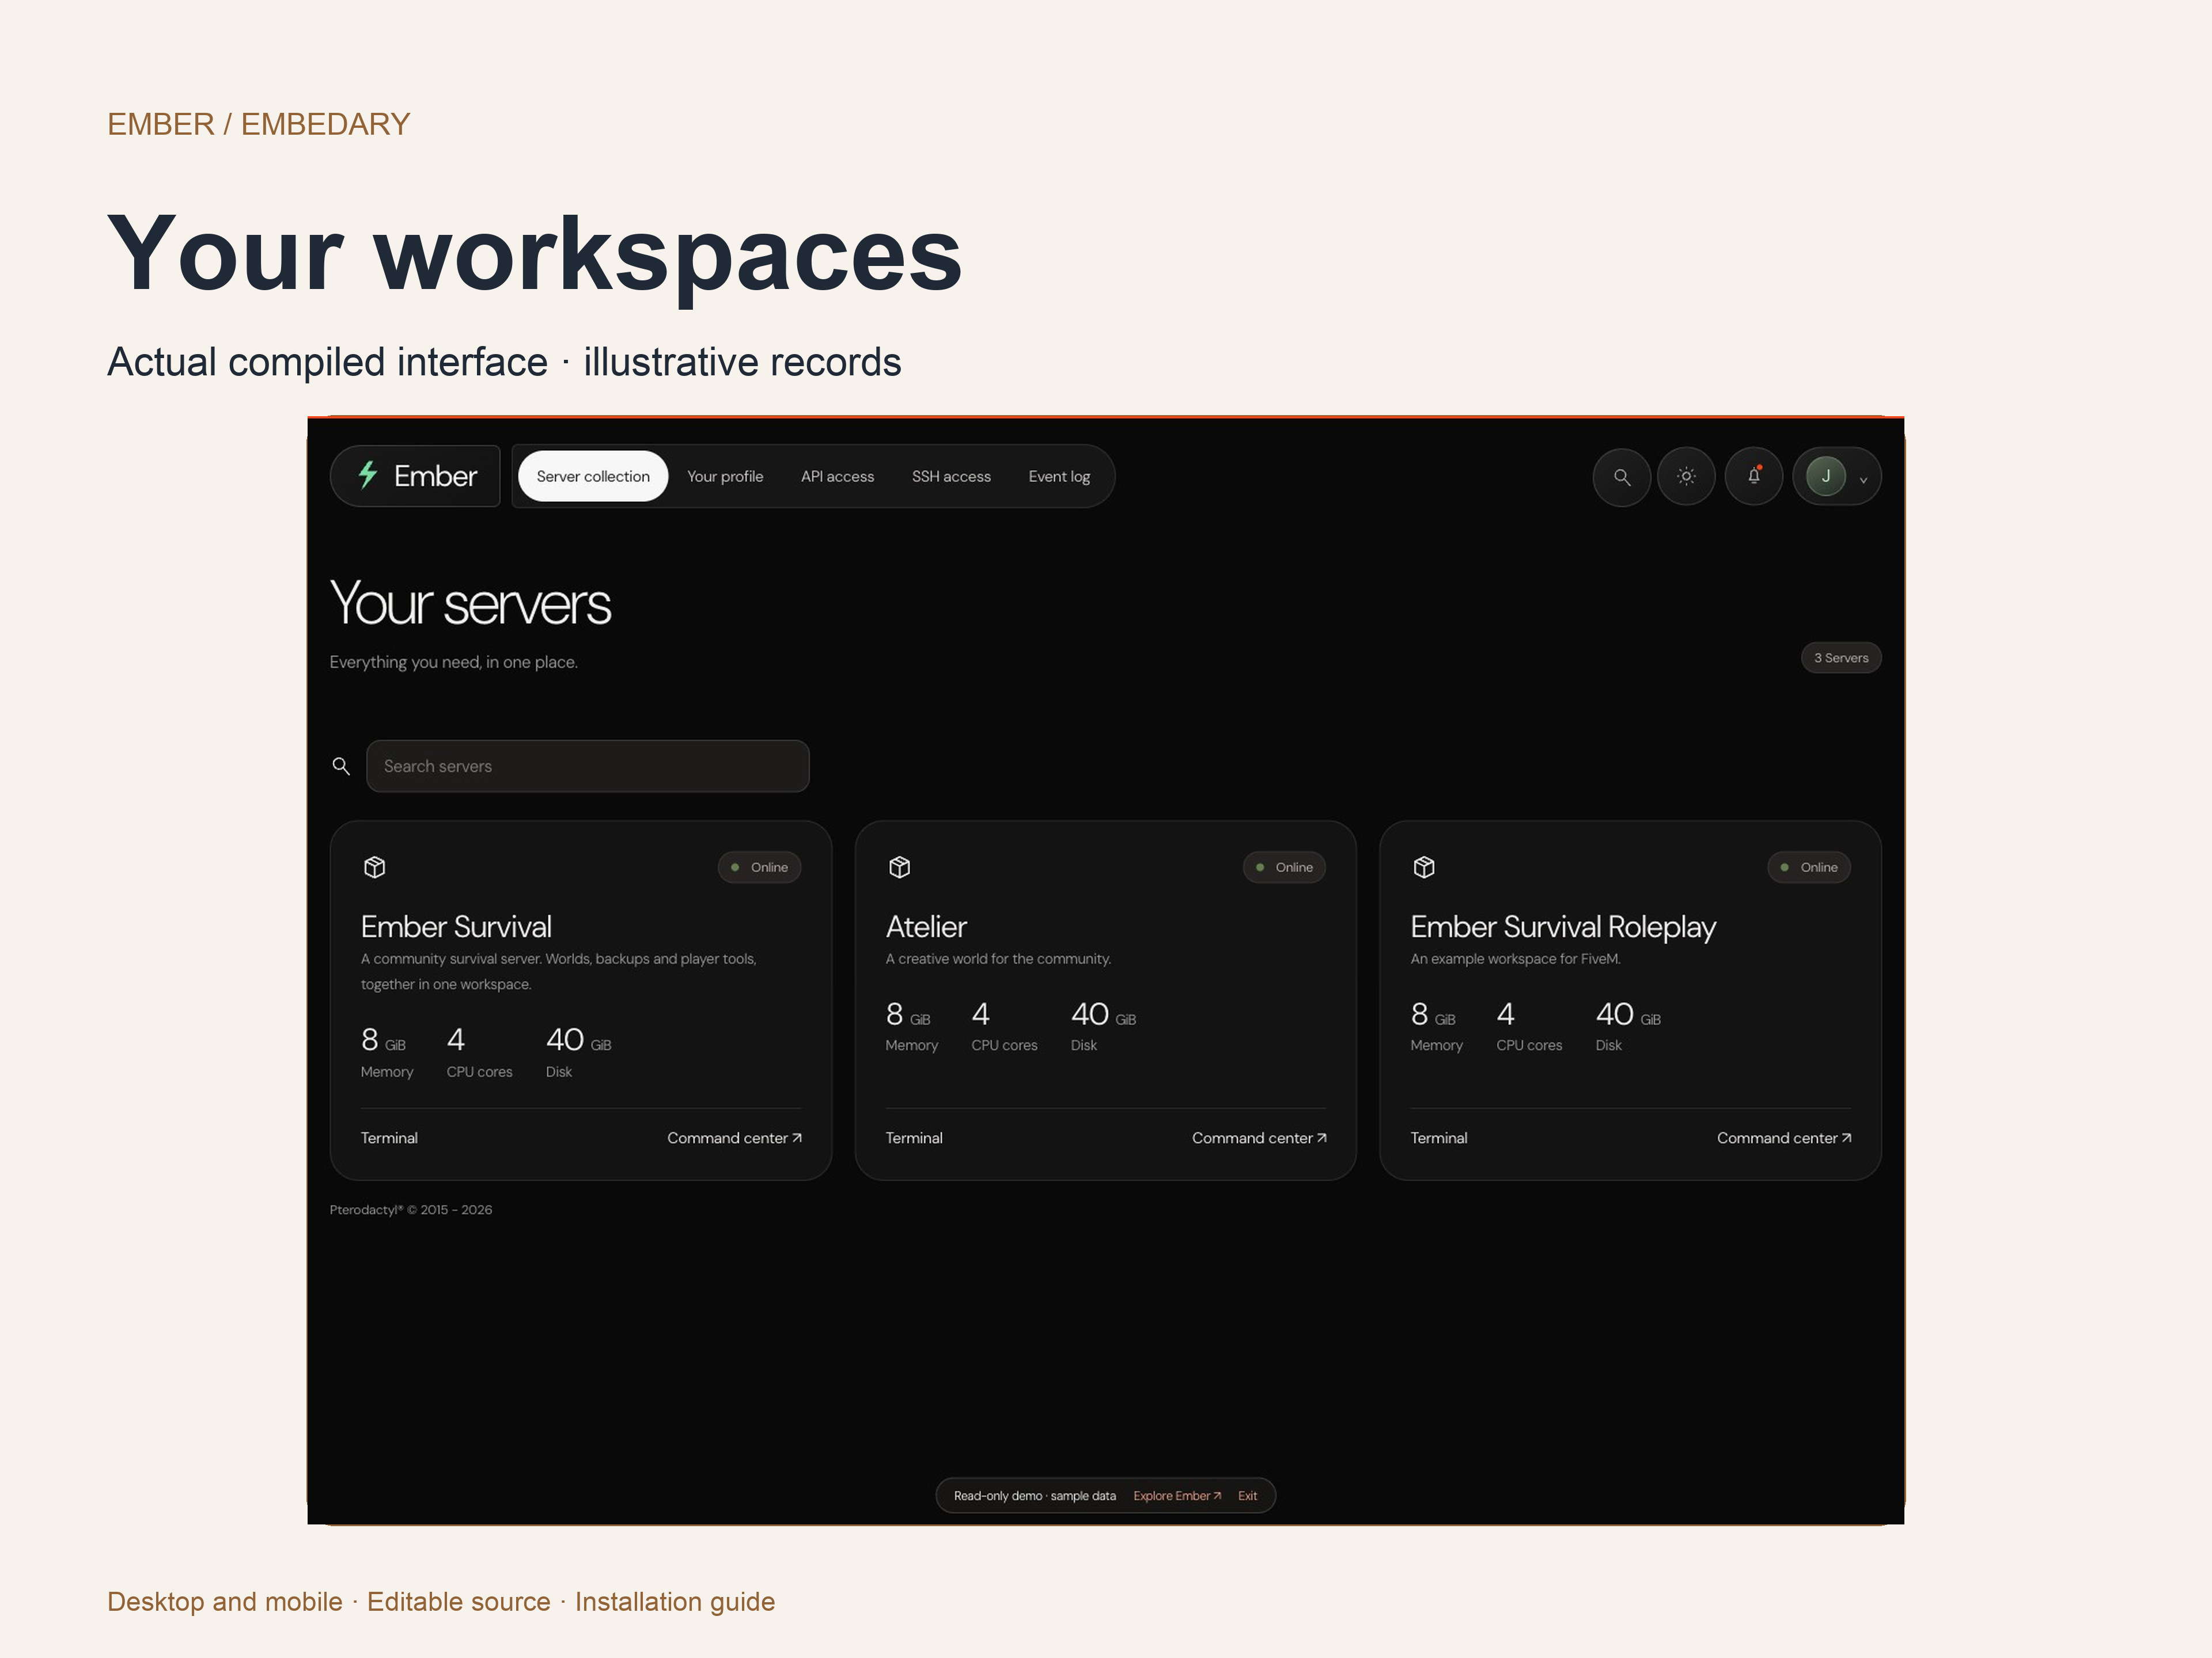Toggle the light theme sun icon
Image resolution: width=2212 pixels, height=1658 pixels.
click(1686, 477)
